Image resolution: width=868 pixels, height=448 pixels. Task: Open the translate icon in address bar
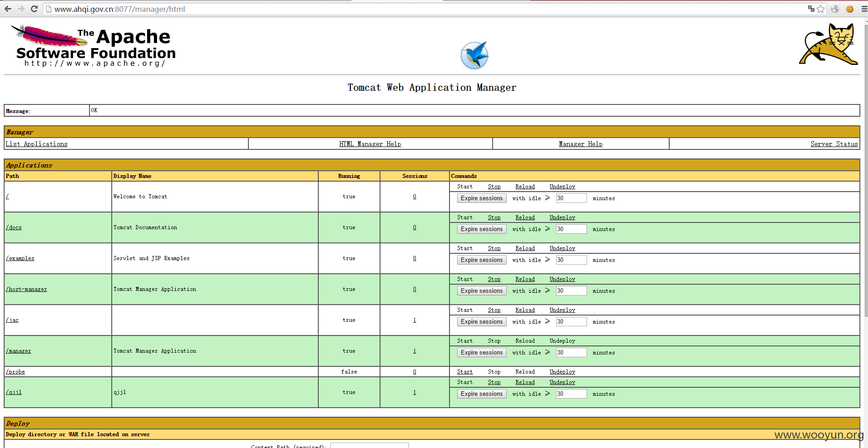811,9
